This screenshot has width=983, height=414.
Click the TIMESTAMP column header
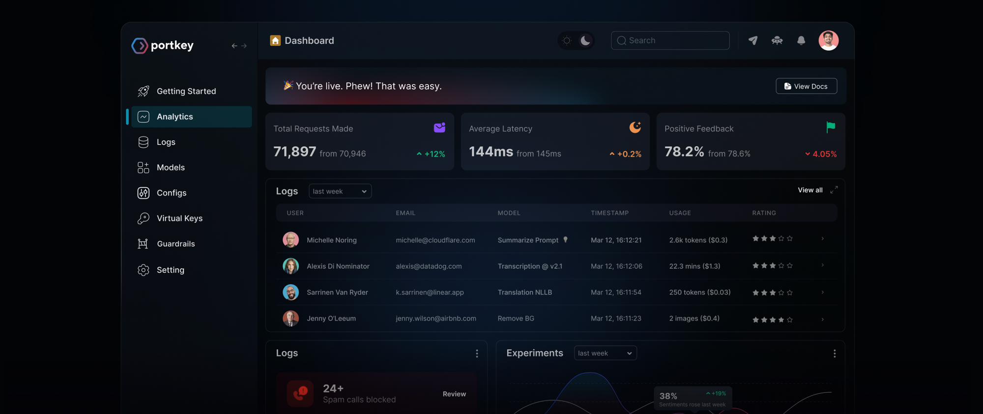pyautogui.click(x=609, y=213)
